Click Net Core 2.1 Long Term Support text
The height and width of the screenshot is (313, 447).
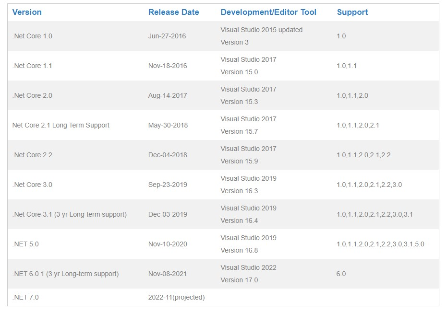[61, 125]
